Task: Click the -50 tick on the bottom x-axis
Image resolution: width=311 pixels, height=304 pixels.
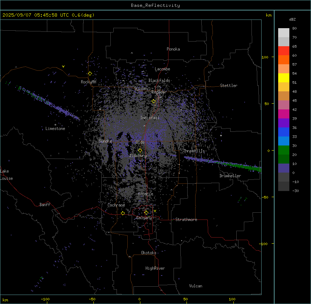Action: (92, 299)
